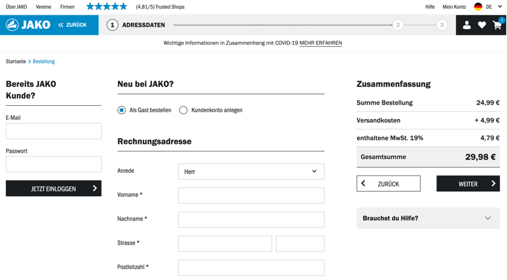This screenshot has width=507, height=280.
Task: Open the Firmen menu item
Action: click(67, 7)
